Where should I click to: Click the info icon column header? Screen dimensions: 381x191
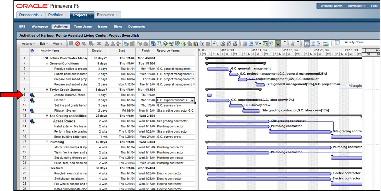coord(32,51)
